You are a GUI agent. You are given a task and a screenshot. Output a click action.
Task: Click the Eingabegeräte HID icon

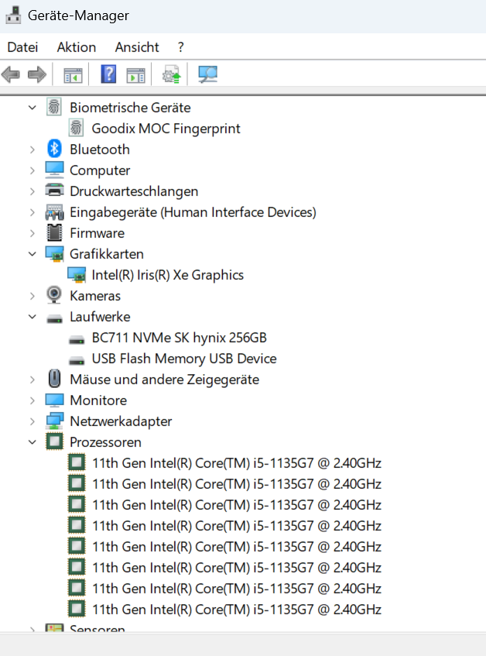point(54,212)
